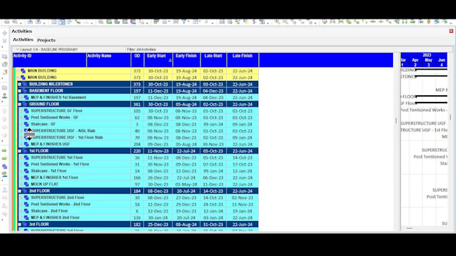Collapse the 2nd FLOOR group
The height and width of the screenshot is (256, 456).
pyautogui.click(x=19, y=191)
